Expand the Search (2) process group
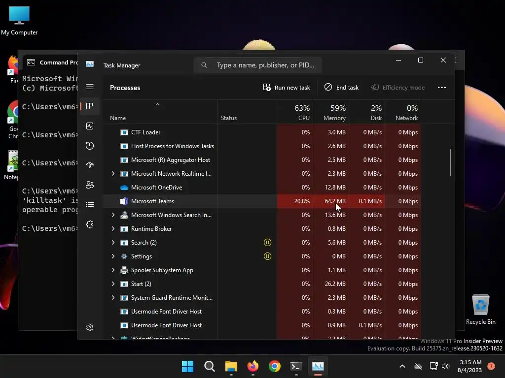The image size is (505, 378). [113, 242]
